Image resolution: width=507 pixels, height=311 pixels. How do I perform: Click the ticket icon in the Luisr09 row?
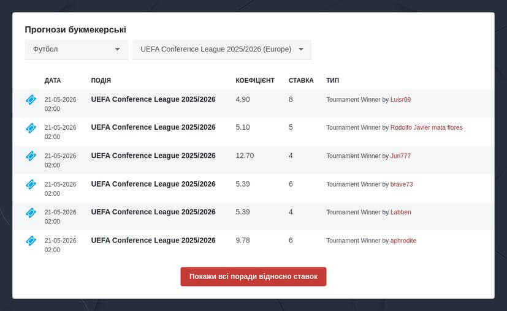pyautogui.click(x=31, y=99)
